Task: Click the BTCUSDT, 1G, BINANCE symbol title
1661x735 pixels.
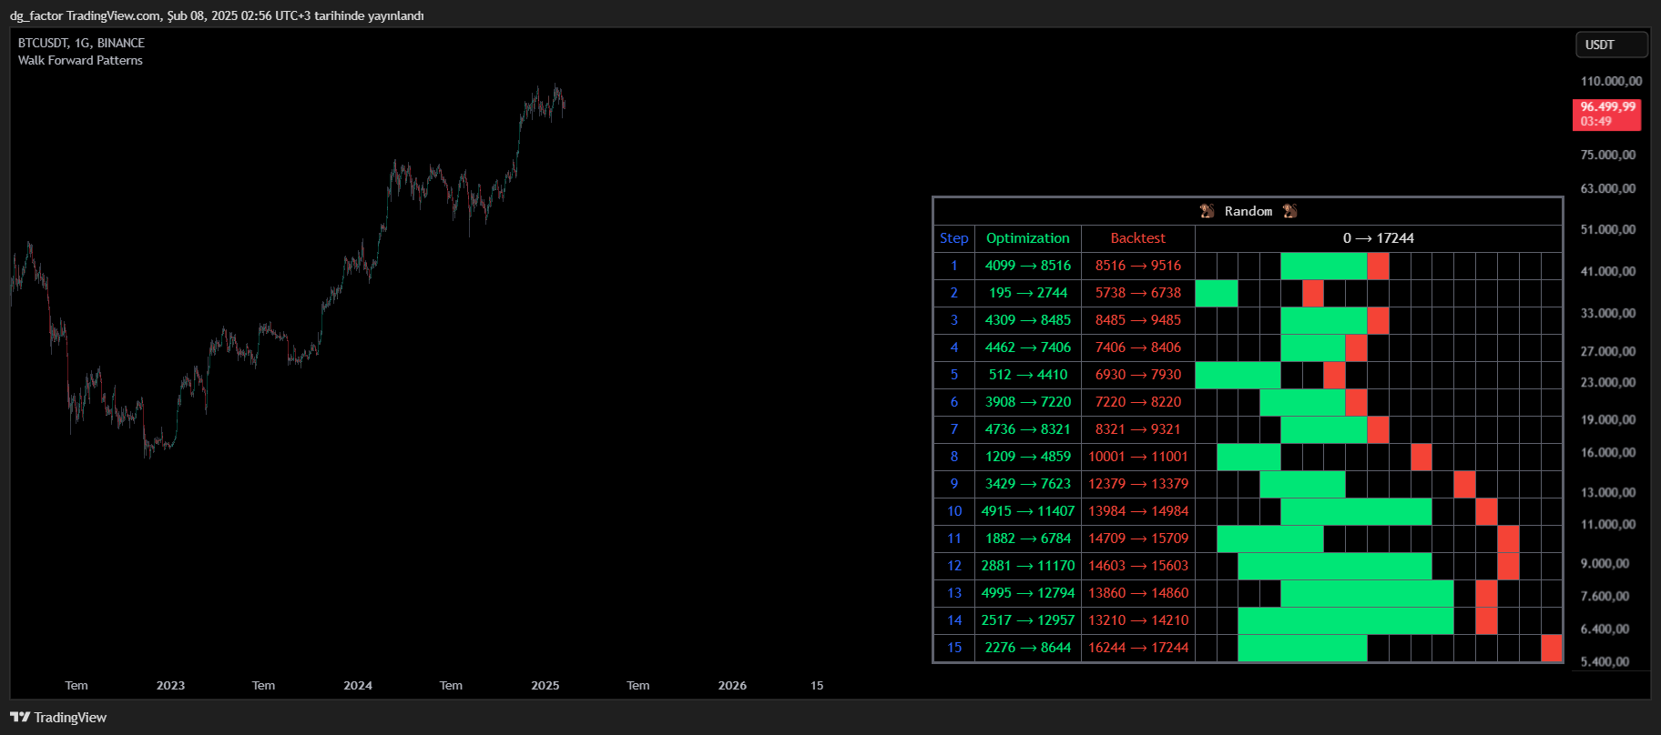Action: pos(81,43)
